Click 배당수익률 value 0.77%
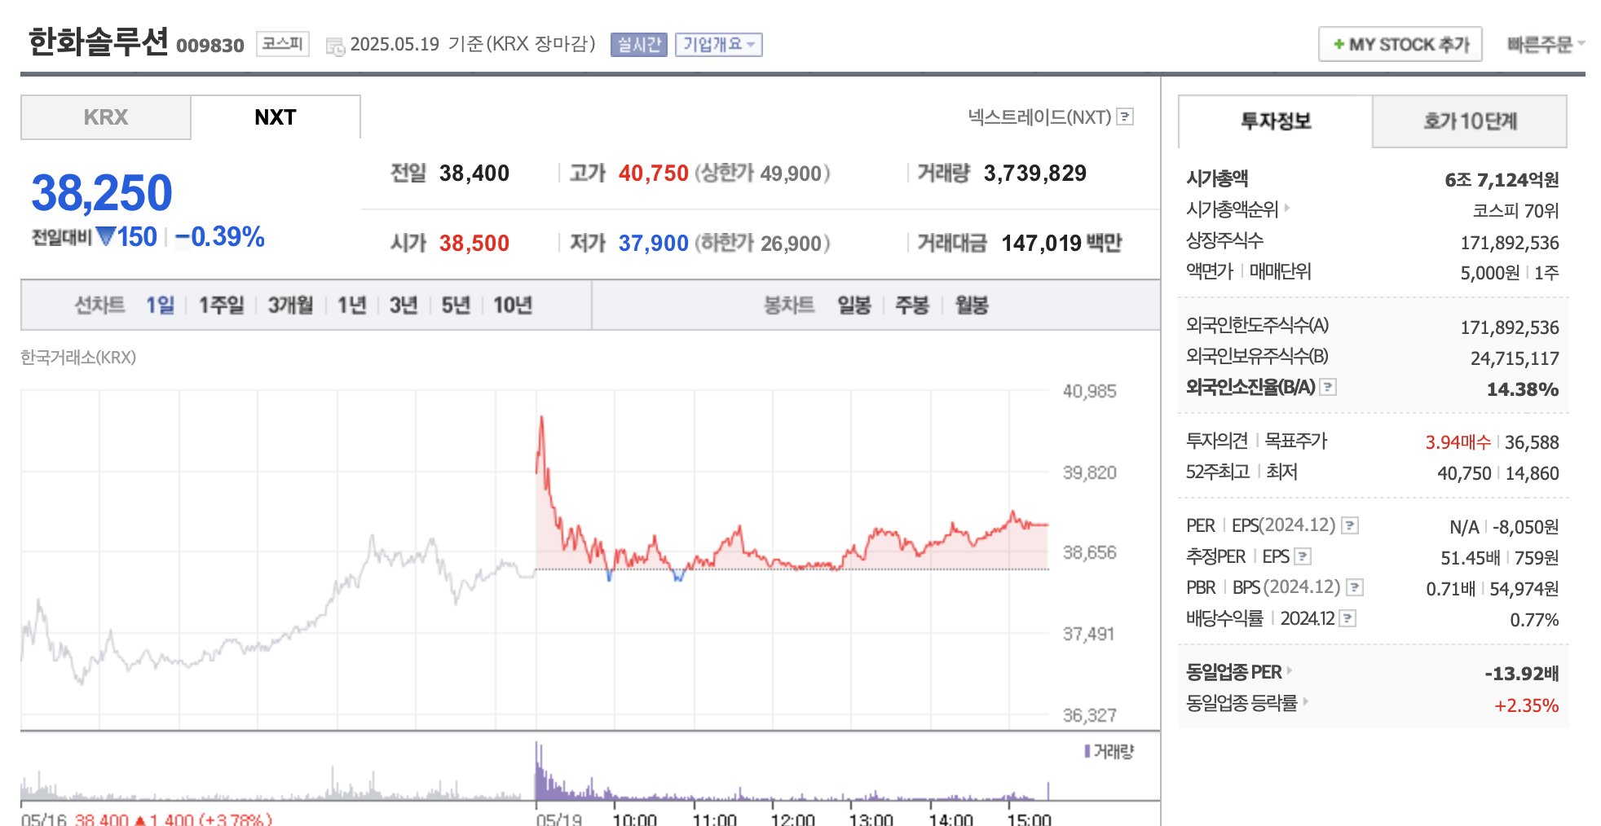This screenshot has width=1601, height=826. (x=1534, y=620)
